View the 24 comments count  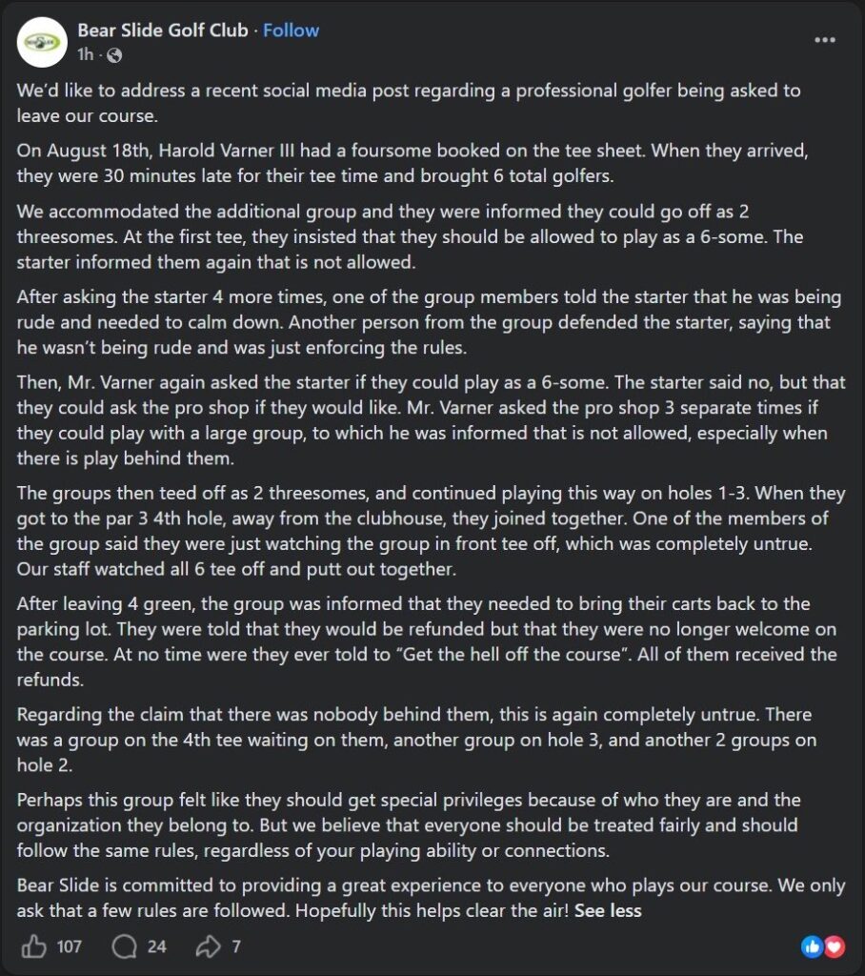click(x=157, y=946)
